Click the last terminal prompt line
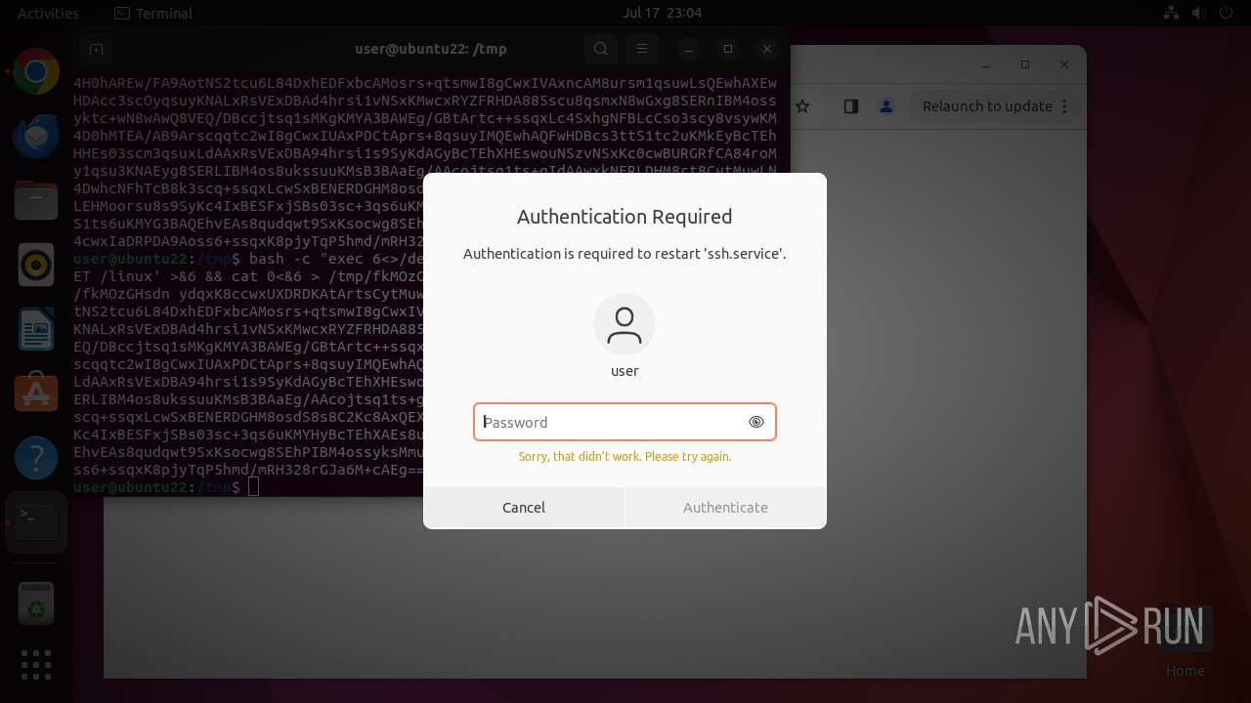 tap(166, 486)
